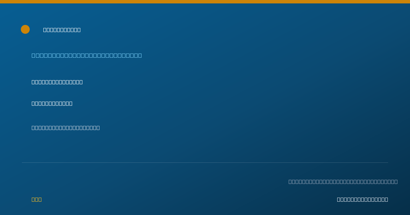
Task: Click the last glyph of the gray caption
Action: (x=396, y=182)
